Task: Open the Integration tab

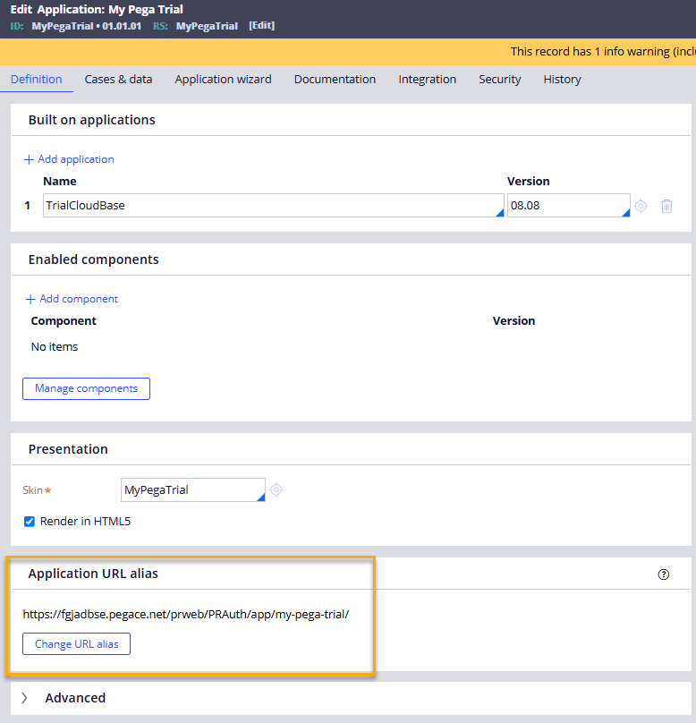Action: pos(428,79)
